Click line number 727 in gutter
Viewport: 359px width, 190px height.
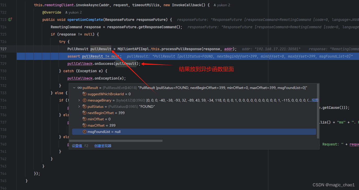[x=3, y=49]
